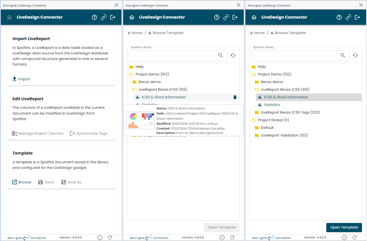
Task: Click logout icon in right panel header
Action: coord(357,17)
